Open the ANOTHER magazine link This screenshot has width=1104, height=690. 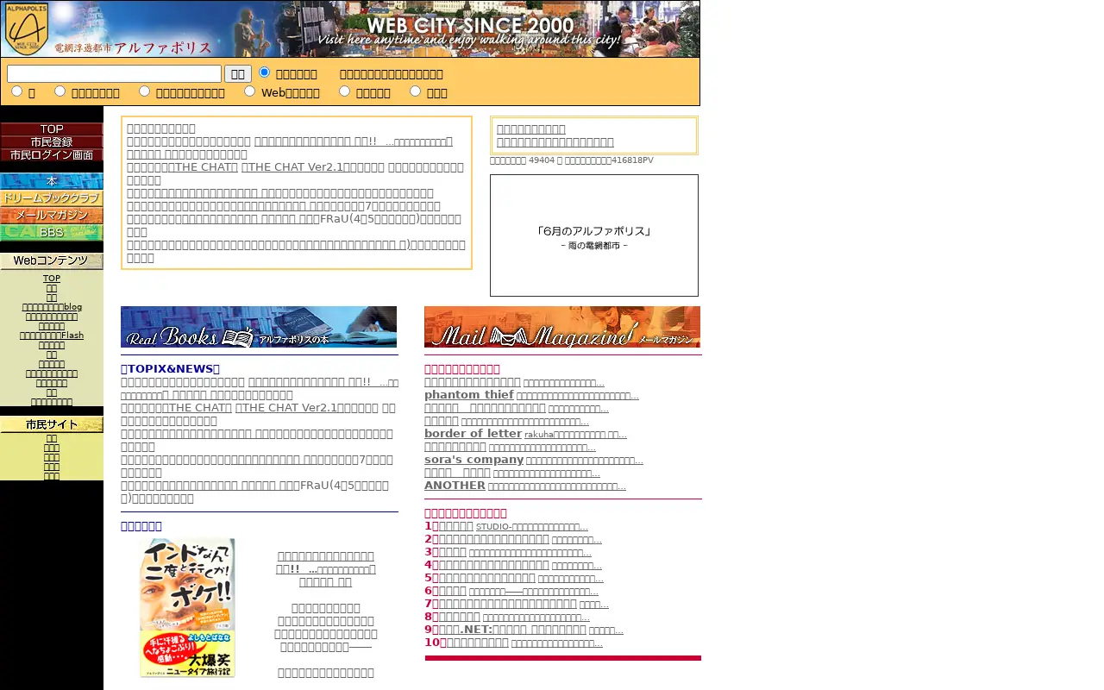coord(455,486)
